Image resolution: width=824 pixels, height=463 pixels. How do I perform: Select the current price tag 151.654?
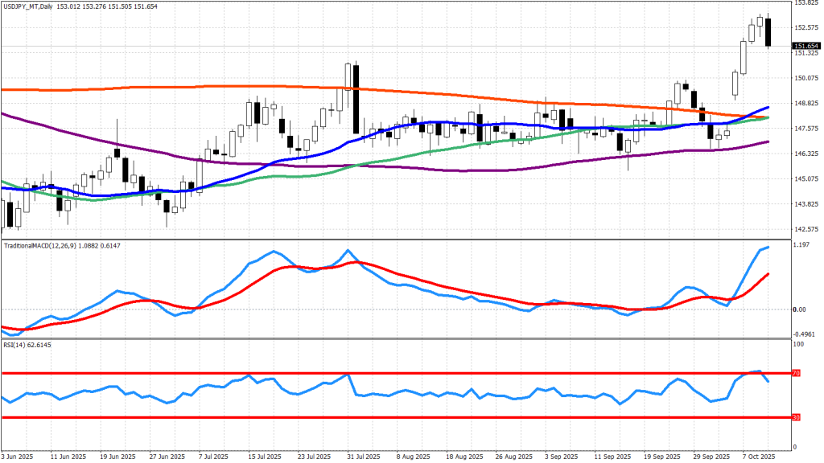point(805,47)
